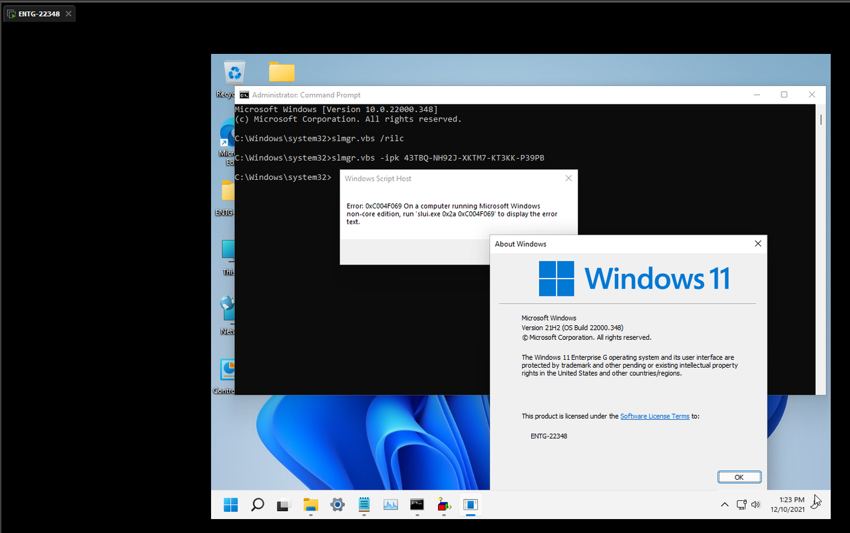Select the Network desktop icon

[227, 316]
